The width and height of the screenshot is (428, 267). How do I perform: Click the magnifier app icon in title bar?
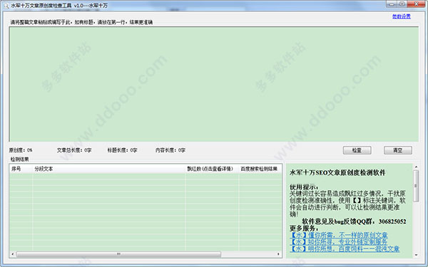click(6, 5)
